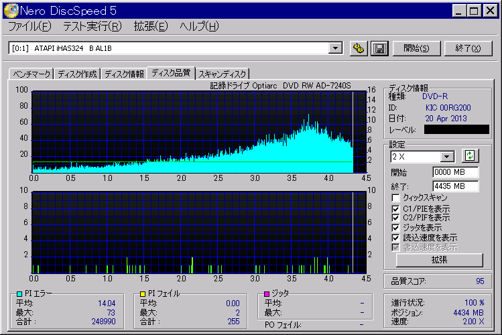Toggle the ジッタを表示 checkbox

[395, 228]
